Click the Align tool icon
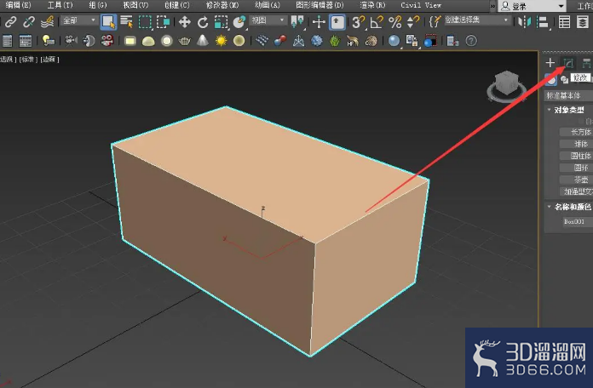593x388 pixels. pyautogui.click(x=543, y=22)
